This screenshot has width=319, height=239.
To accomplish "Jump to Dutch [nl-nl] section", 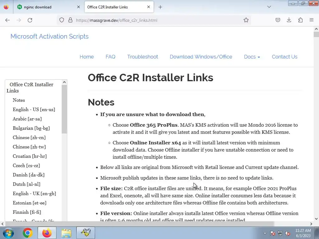I will [26, 184].
